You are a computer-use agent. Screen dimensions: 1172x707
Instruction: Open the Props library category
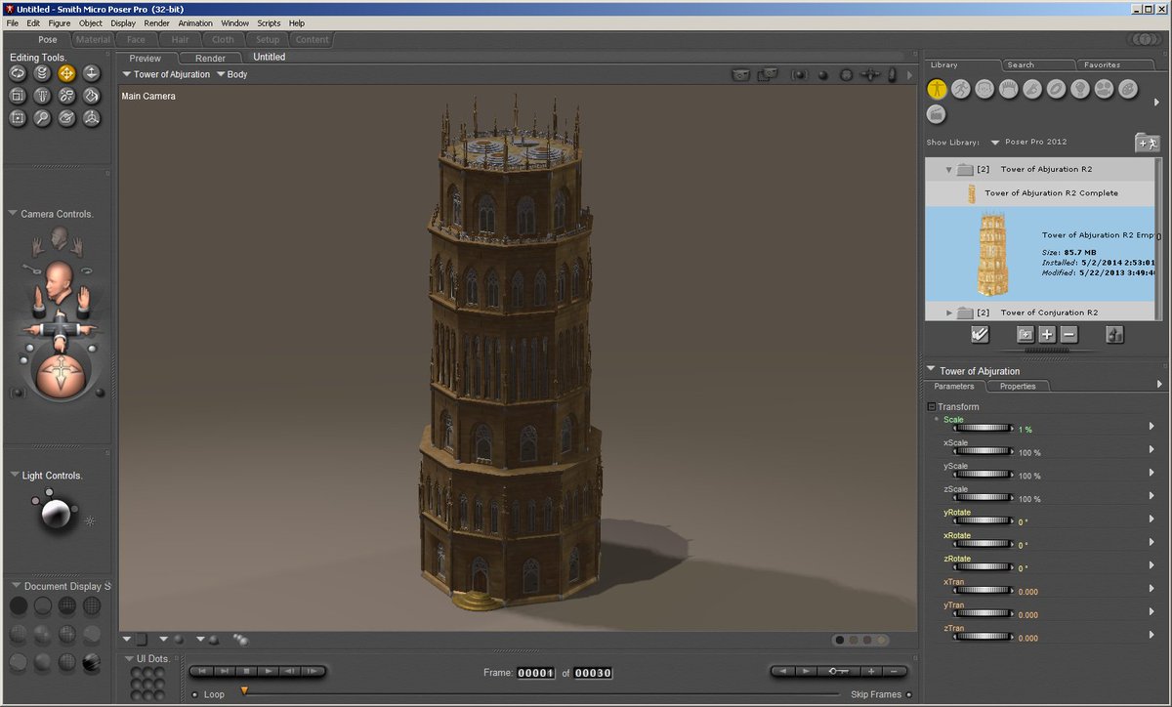(x=1056, y=89)
